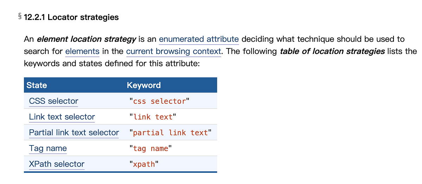Open the Partial link text selector link
The width and height of the screenshot is (422, 184).
(x=74, y=133)
